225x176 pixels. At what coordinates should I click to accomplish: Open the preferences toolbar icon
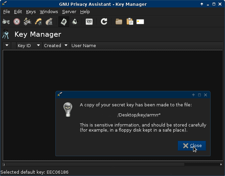coord(89,22)
